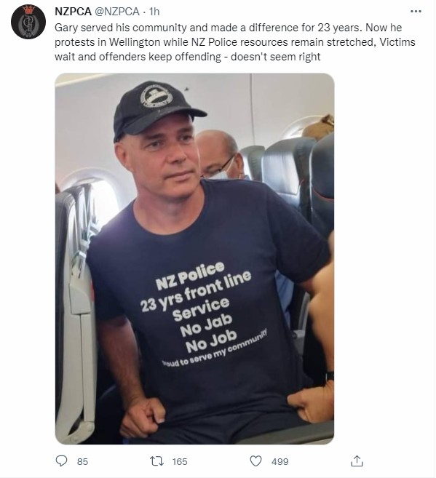Image resolution: width=436 pixels, height=478 pixels.
Task: Retweet using the retweet arrows icon
Action: [x=157, y=461]
